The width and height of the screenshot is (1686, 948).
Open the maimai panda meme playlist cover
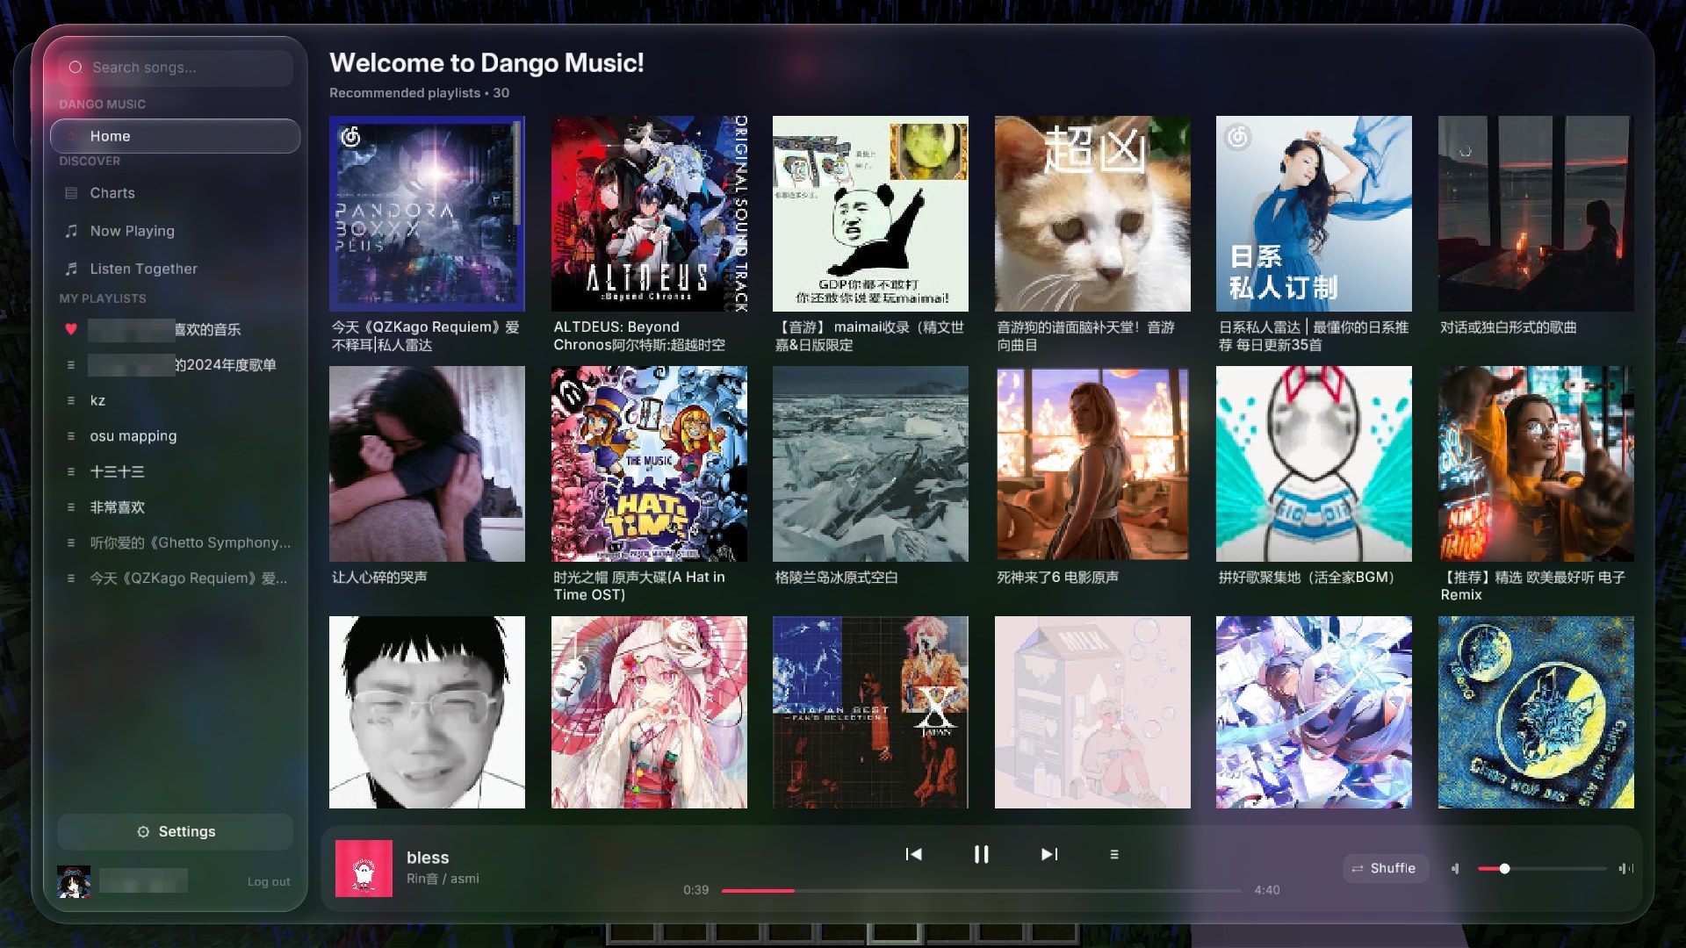(x=870, y=213)
